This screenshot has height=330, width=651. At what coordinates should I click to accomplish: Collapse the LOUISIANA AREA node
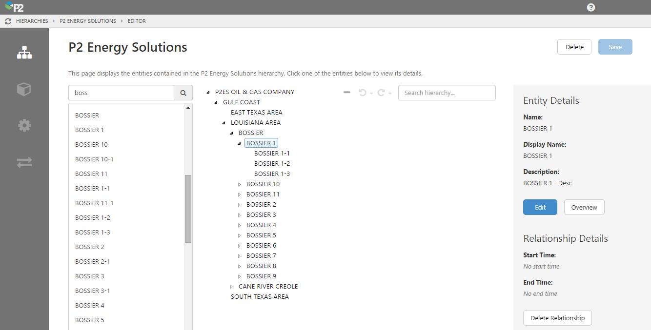pyautogui.click(x=224, y=123)
